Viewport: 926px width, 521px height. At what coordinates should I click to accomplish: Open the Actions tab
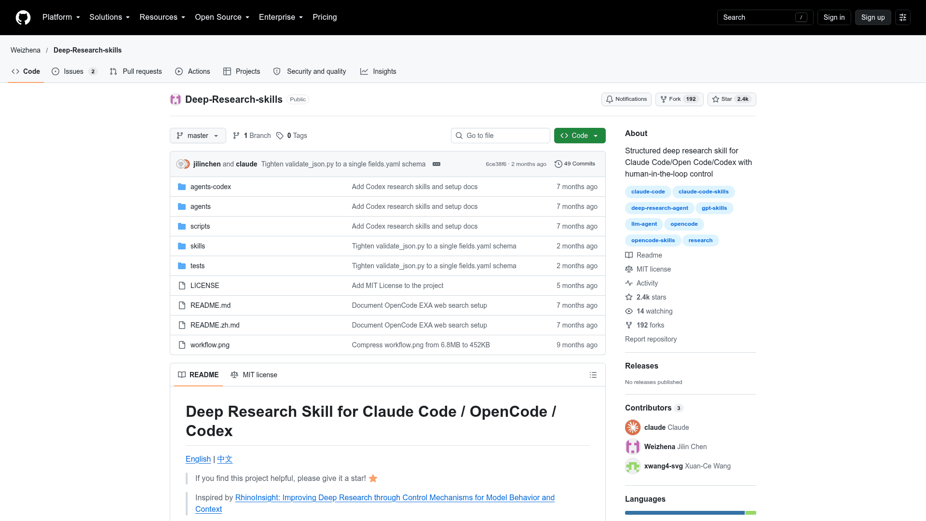tap(192, 71)
